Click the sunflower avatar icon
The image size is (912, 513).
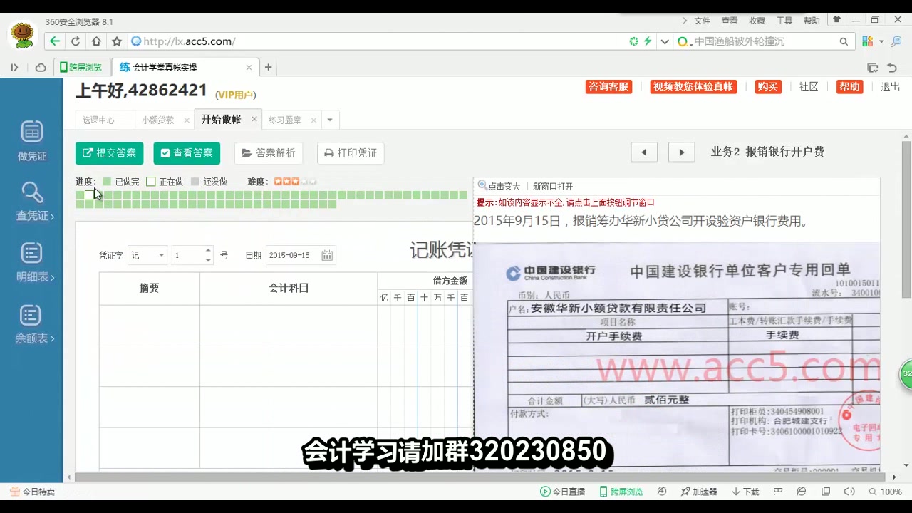(23, 35)
